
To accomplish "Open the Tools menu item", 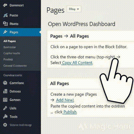I will coord(20,117).
